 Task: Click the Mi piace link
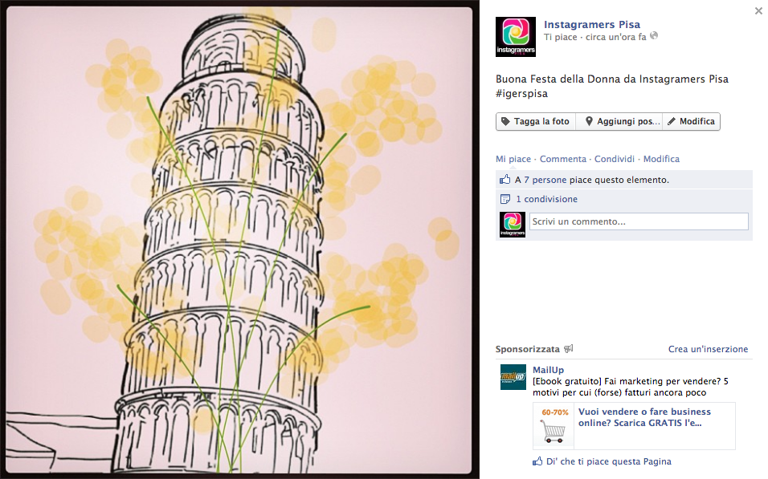[x=513, y=159]
